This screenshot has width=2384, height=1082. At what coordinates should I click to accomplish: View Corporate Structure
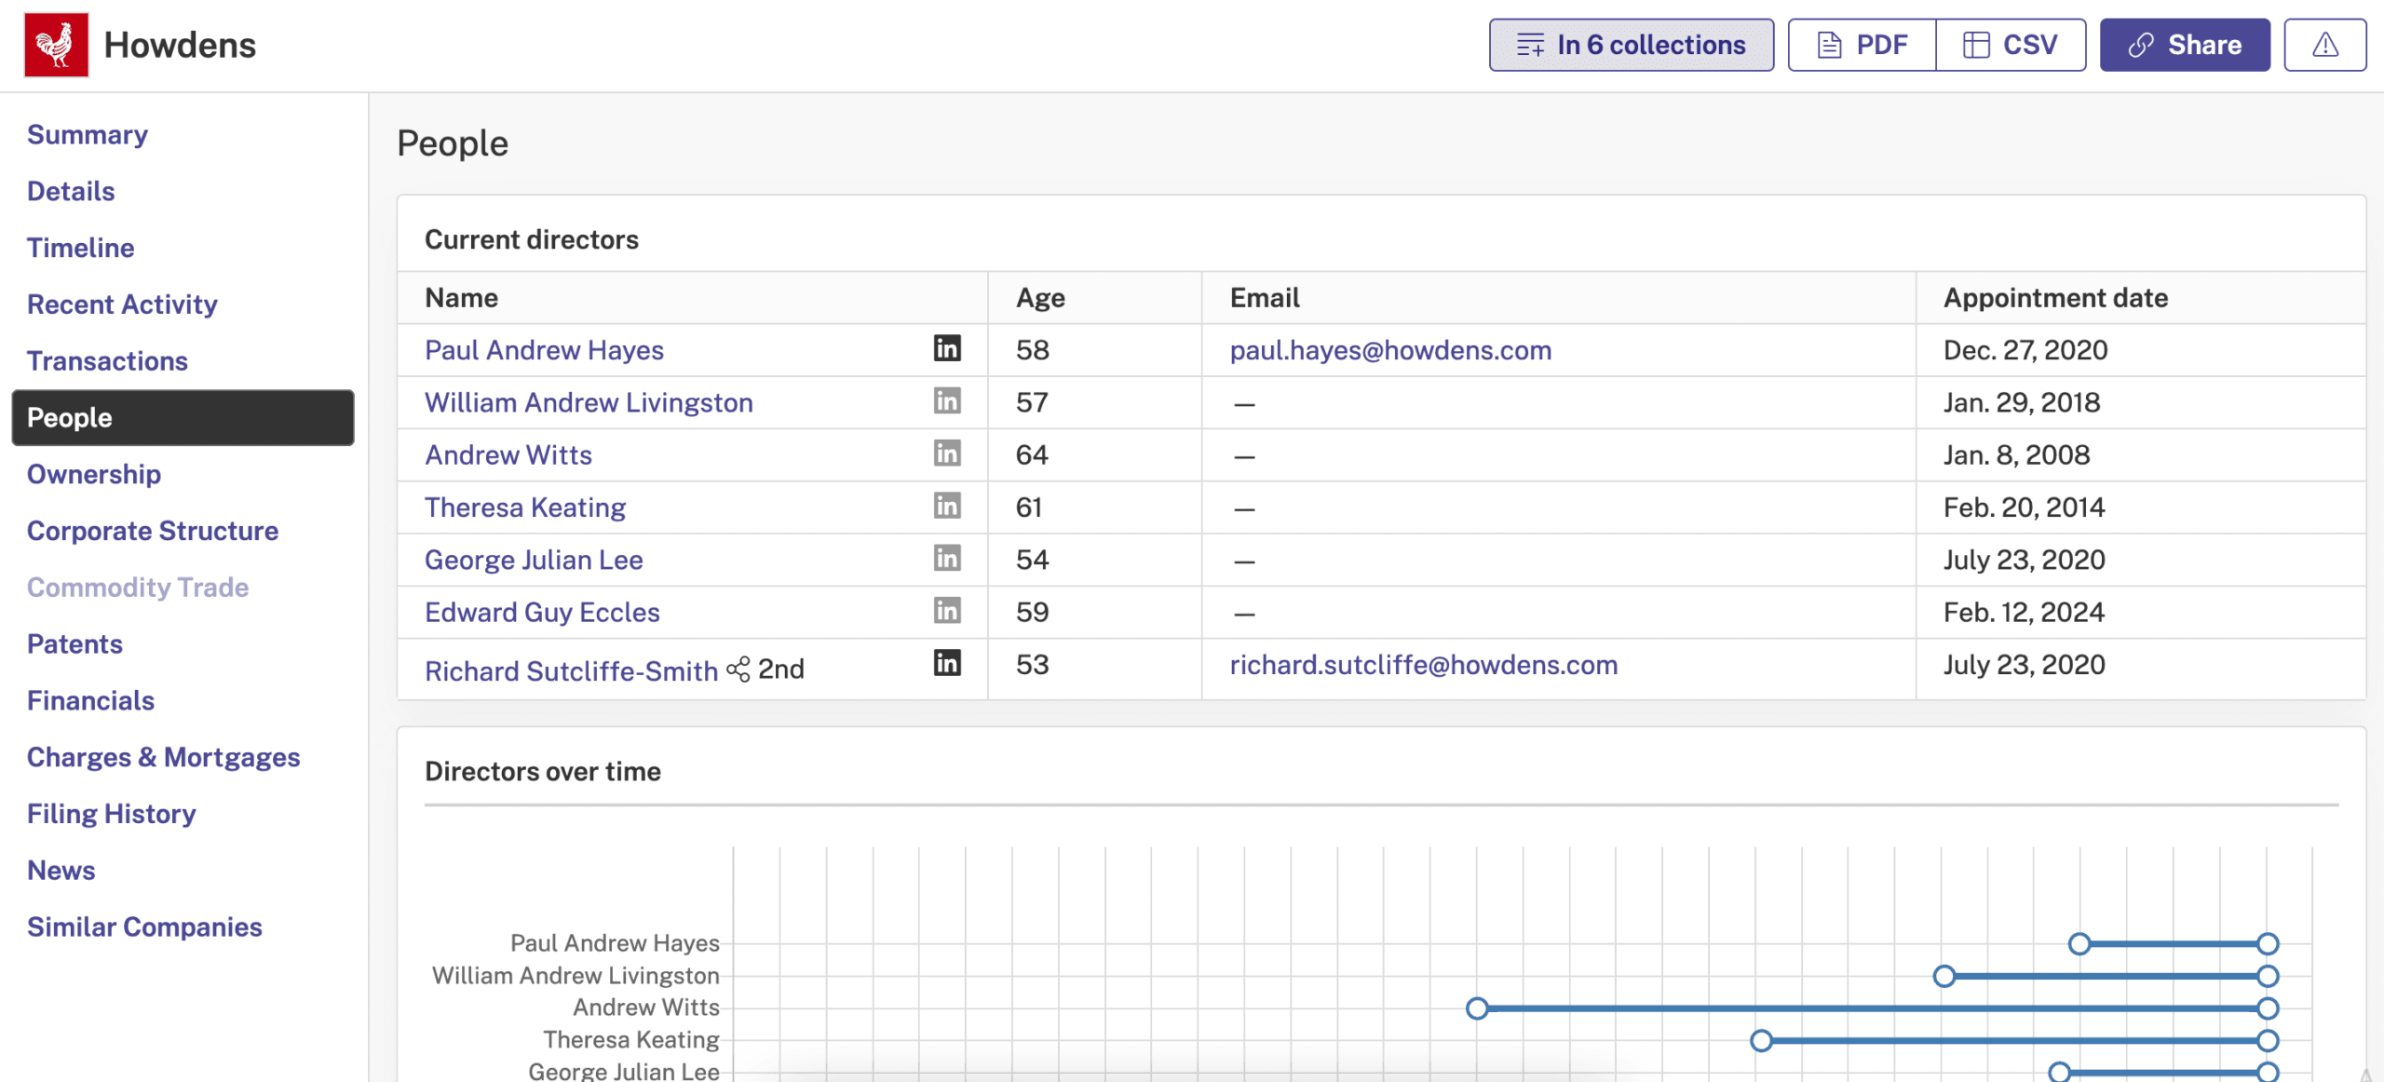point(153,532)
